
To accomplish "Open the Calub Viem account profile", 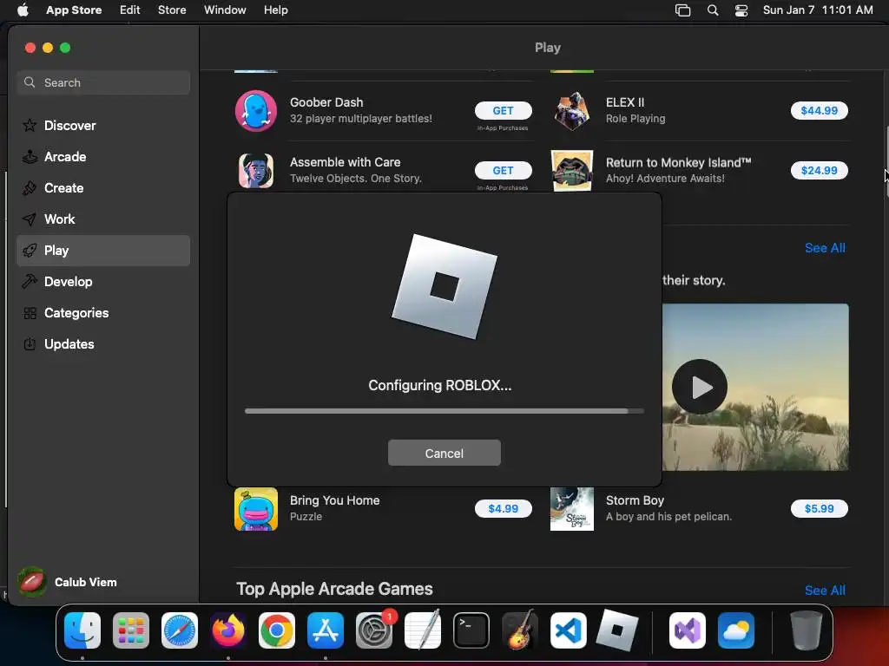I will click(67, 582).
